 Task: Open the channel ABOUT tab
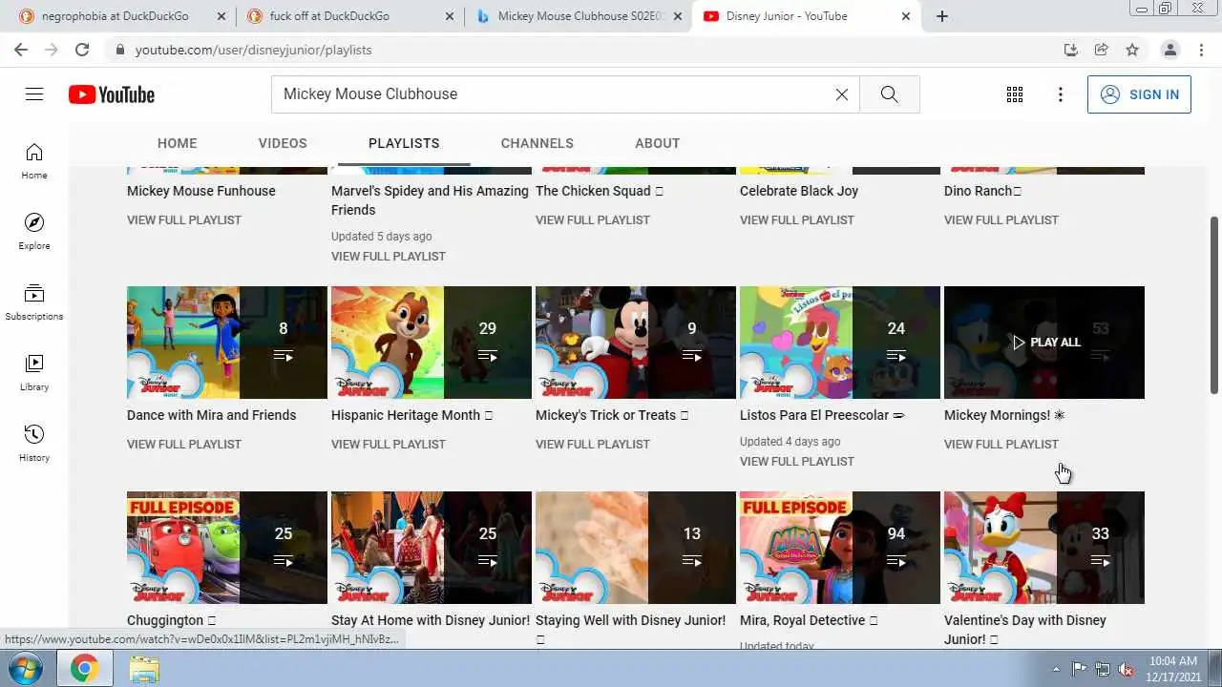point(658,143)
